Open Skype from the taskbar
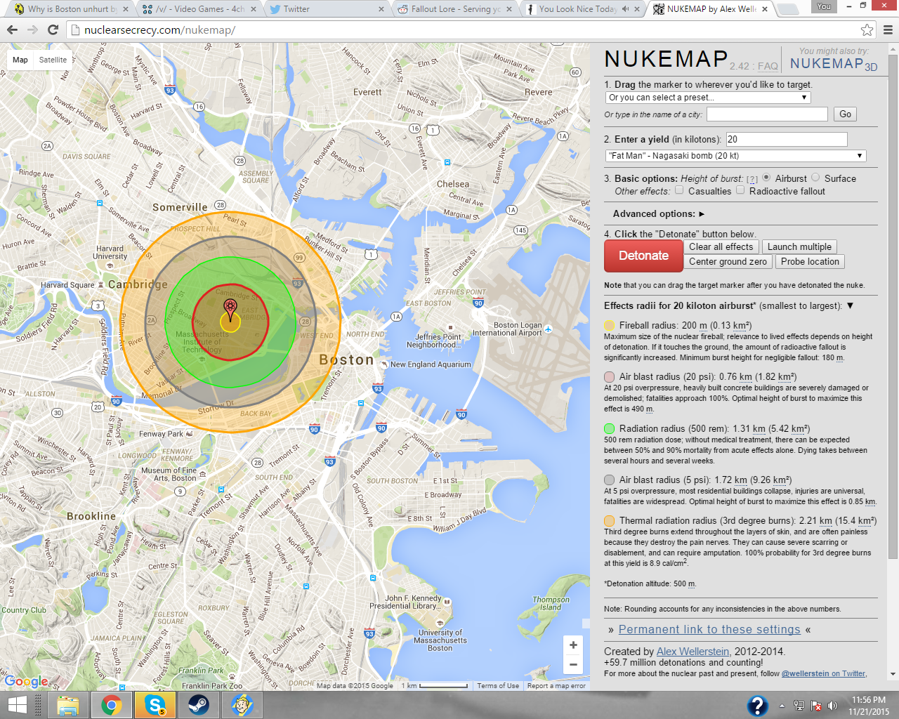The height and width of the screenshot is (719, 899). coord(155,705)
